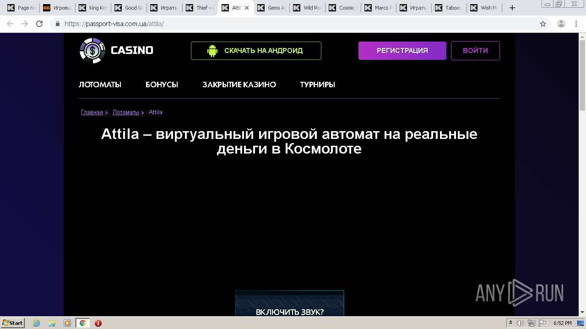Click the Регистрация button
Viewport: 586px width, 329px height.
402,51
